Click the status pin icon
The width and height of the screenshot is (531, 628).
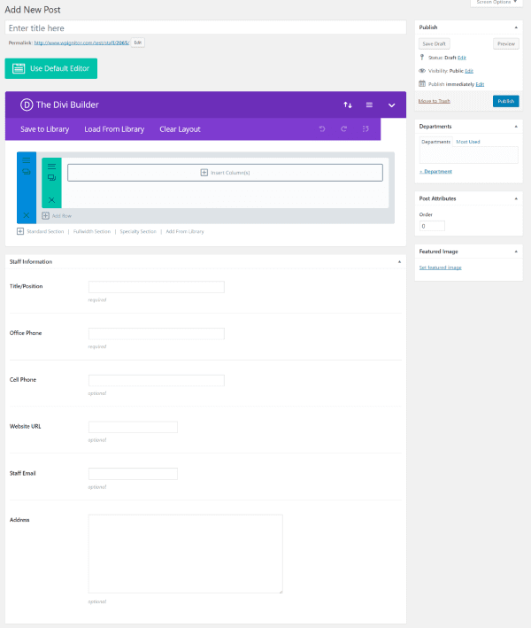point(422,58)
